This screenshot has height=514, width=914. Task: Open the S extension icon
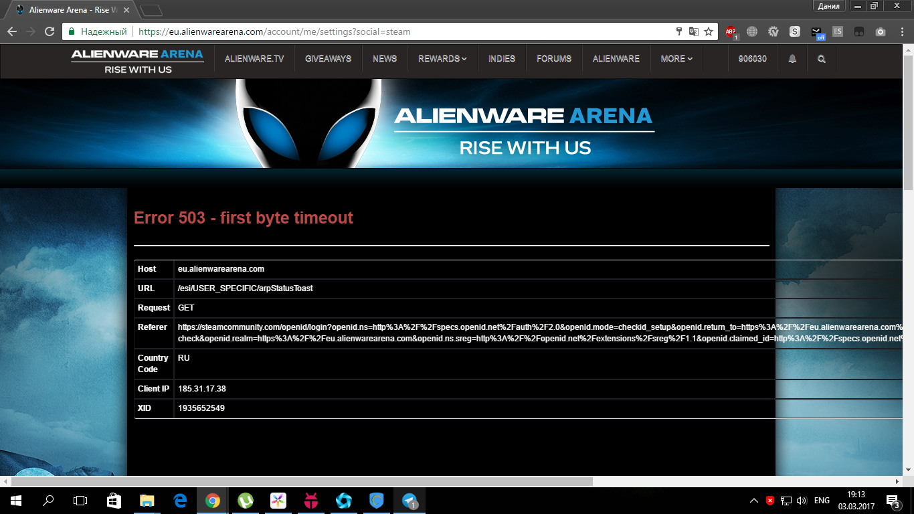pos(795,31)
